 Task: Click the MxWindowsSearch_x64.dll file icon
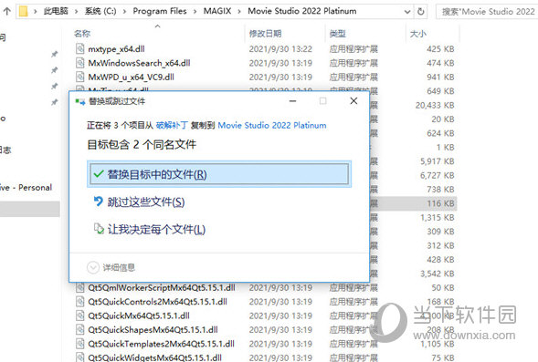[x=79, y=63]
